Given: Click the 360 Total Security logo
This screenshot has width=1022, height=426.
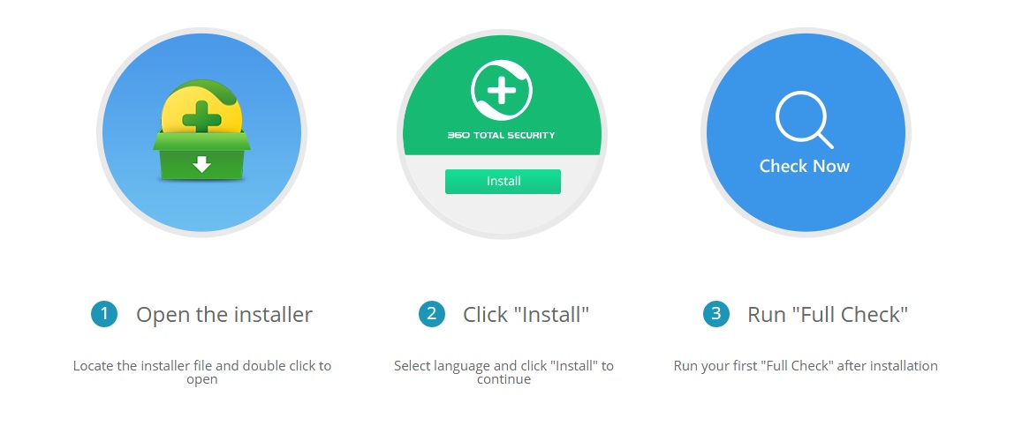Looking at the screenshot, I should pos(501,90).
